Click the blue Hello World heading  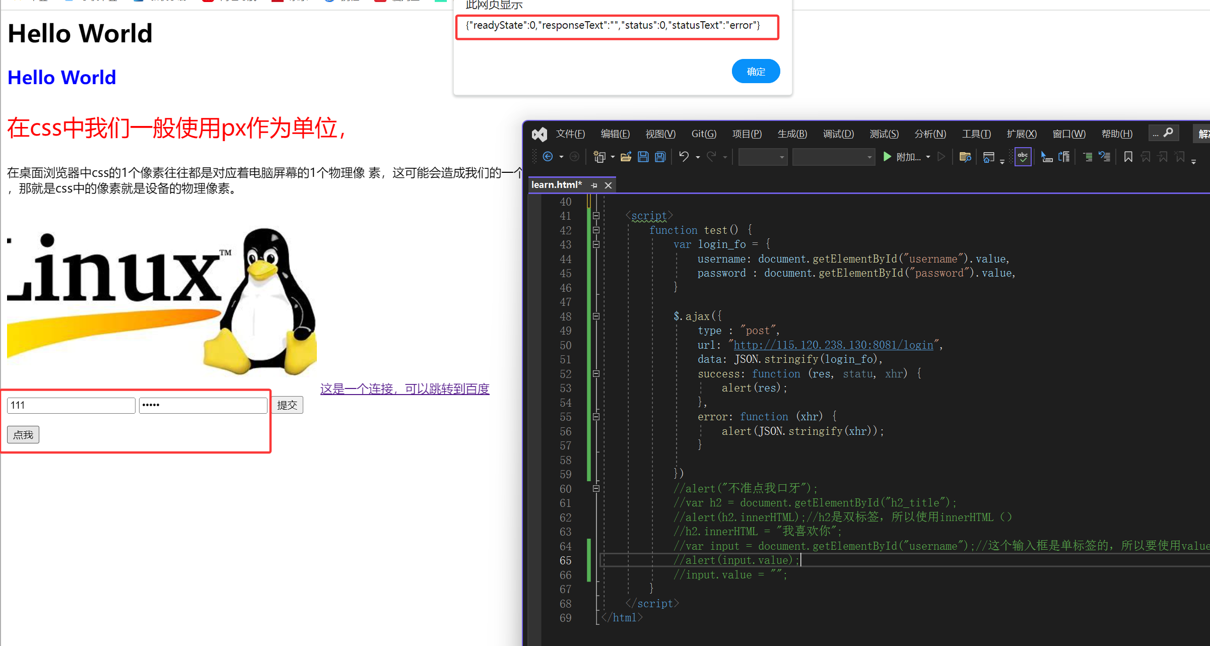(62, 78)
